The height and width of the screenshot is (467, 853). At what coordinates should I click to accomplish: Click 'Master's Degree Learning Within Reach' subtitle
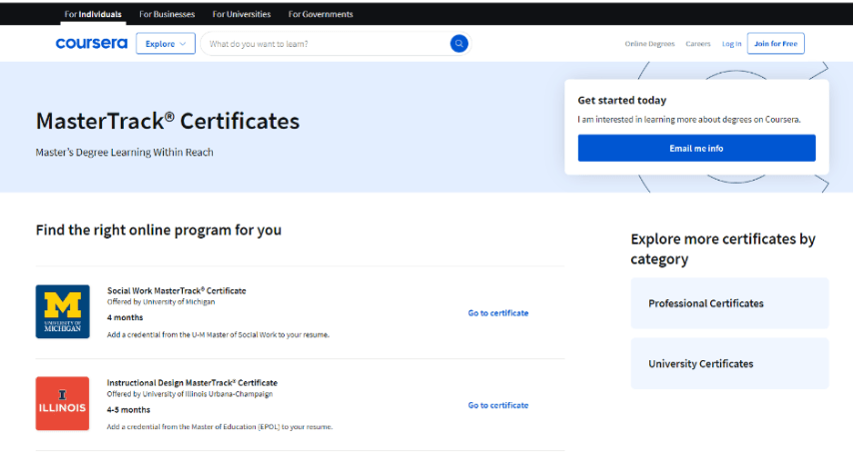125,153
